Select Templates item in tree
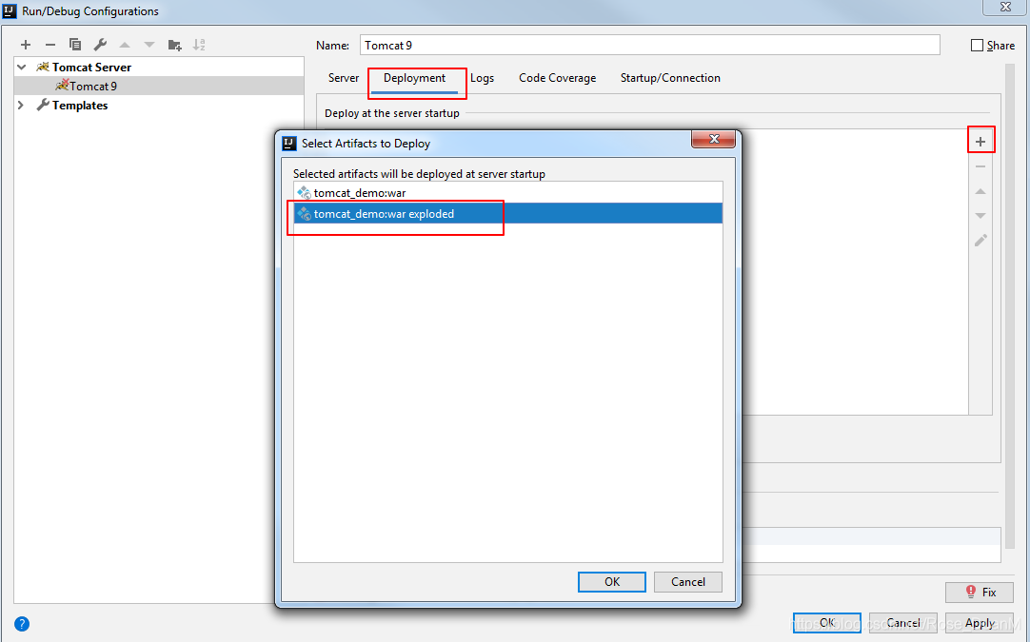 tap(79, 105)
